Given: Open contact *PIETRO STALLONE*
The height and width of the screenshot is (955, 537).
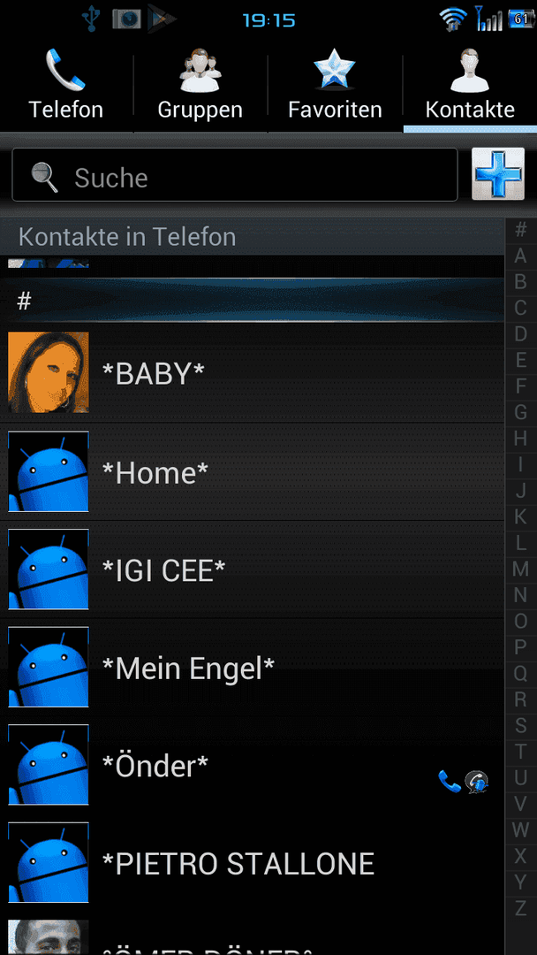Looking at the screenshot, I should pos(252,863).
